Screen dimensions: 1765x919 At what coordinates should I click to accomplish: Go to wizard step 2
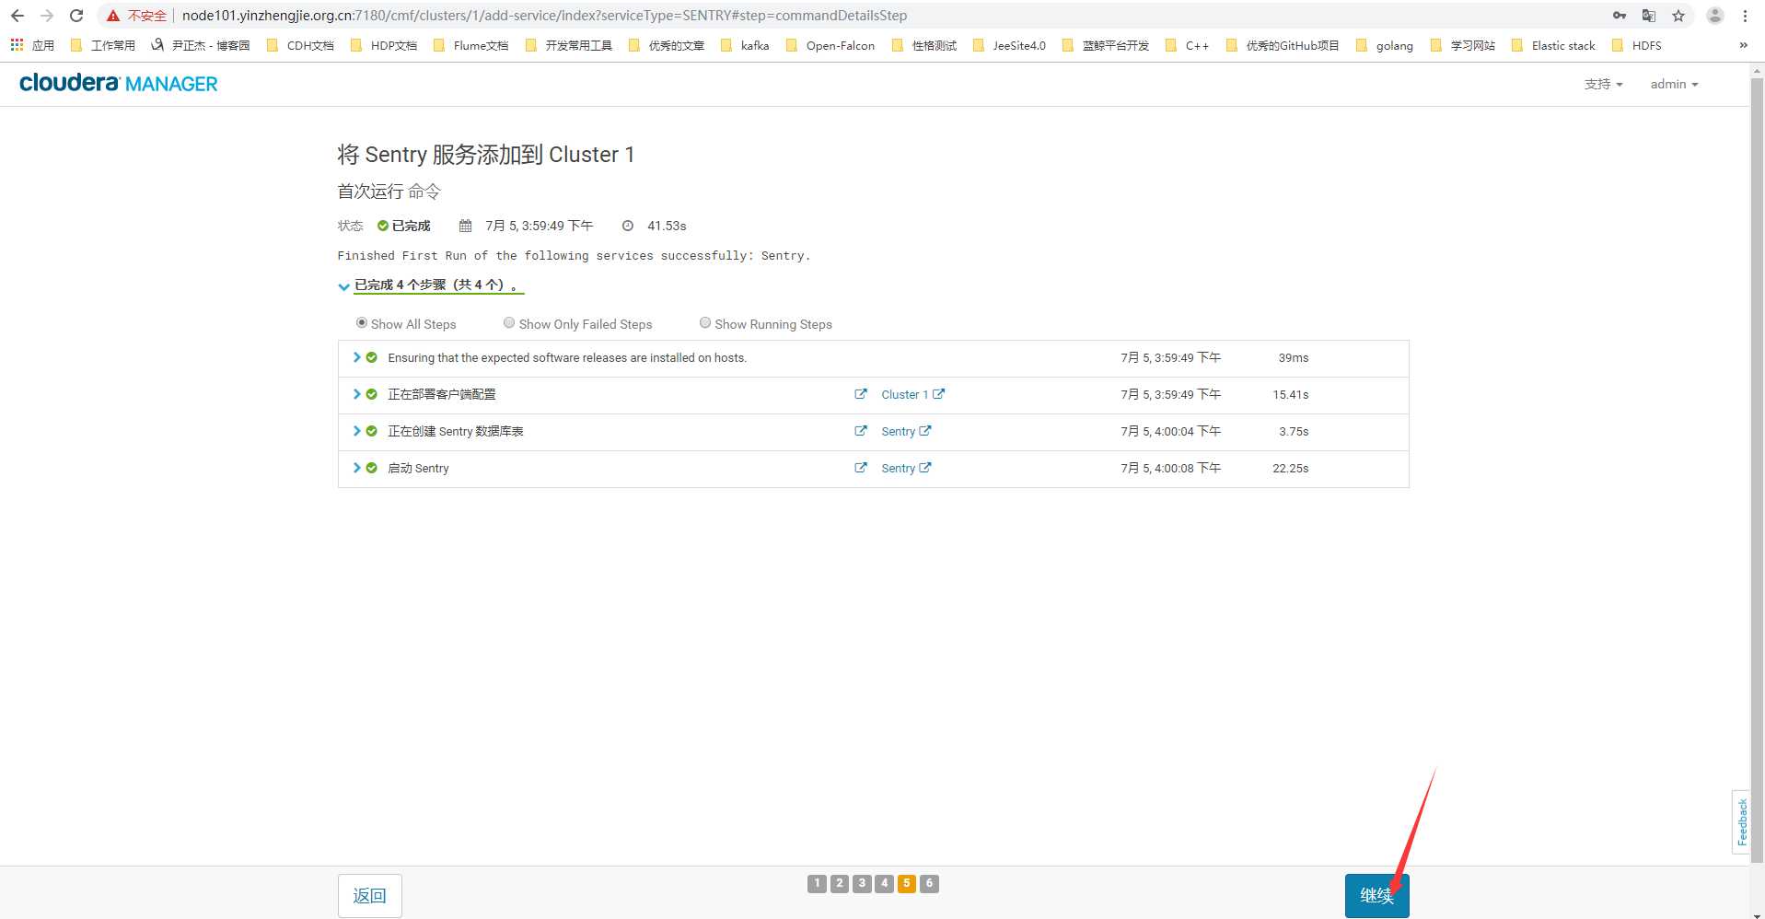click(840, 883)
